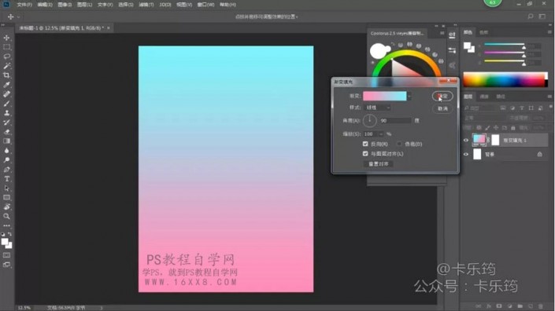555x311 pixels.
Task: Select the Move tool in the toolbar
Action: 7,38
